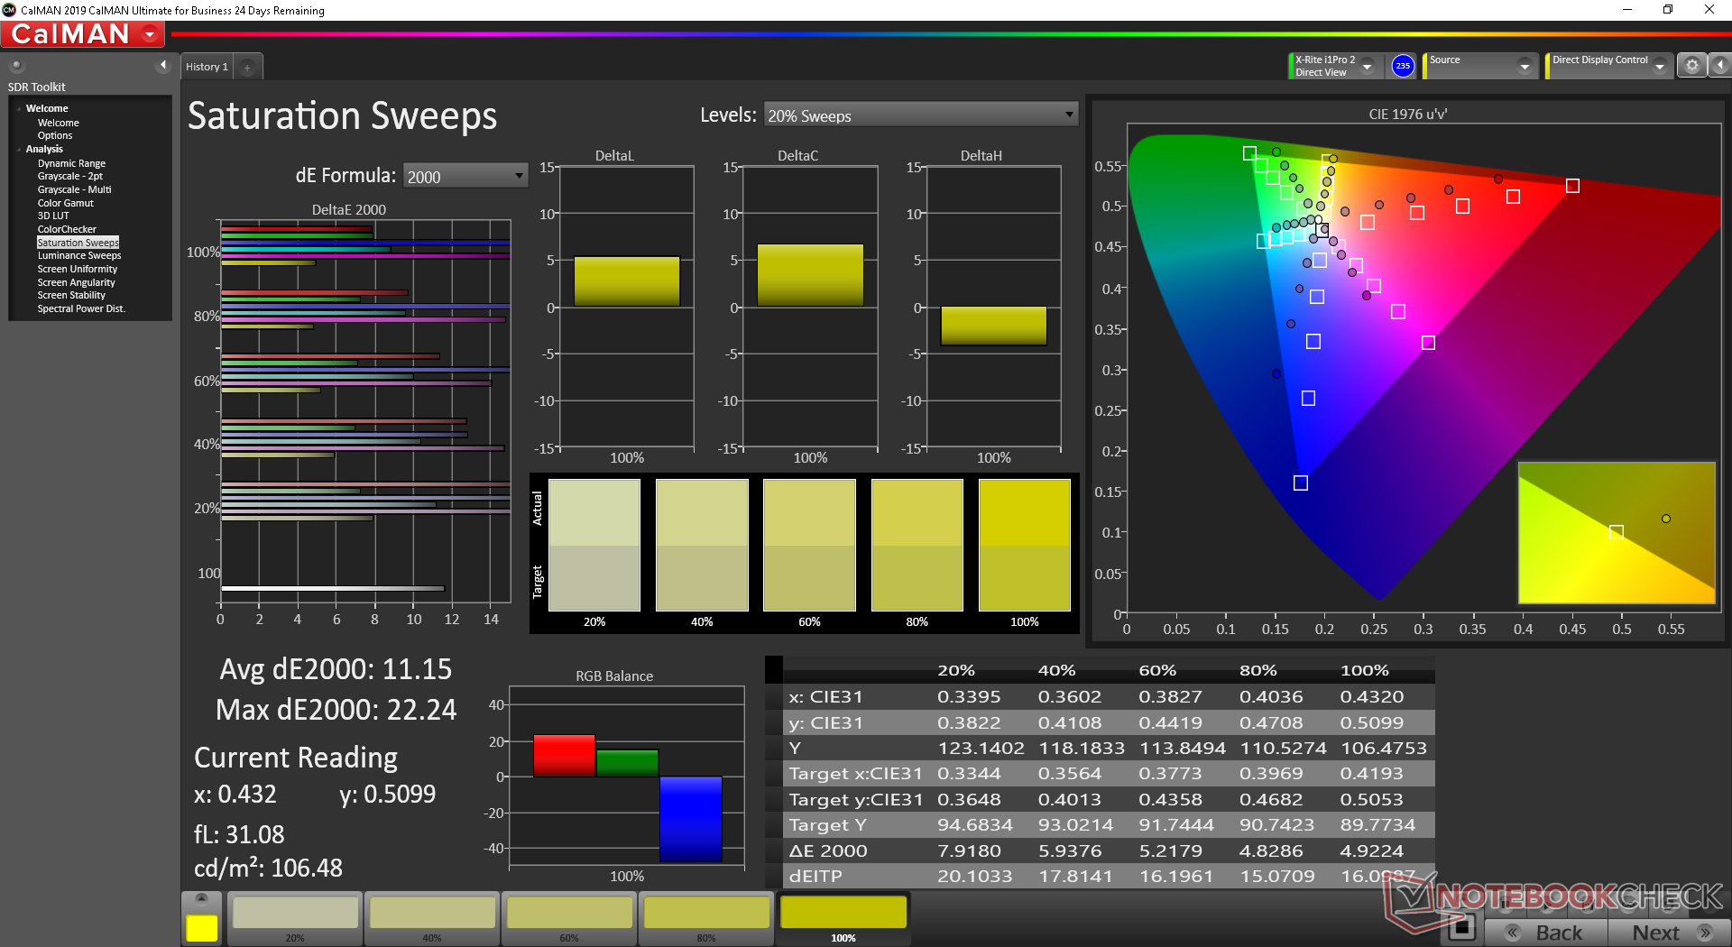Click the 80% actual/target comparison swatch
This screenshot has width=1732, height=947.
pos(917,545)
